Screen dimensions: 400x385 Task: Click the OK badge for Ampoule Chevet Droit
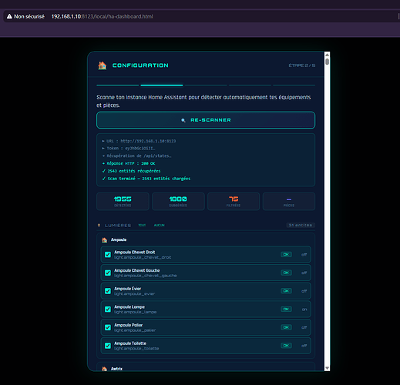pos(286,254)
